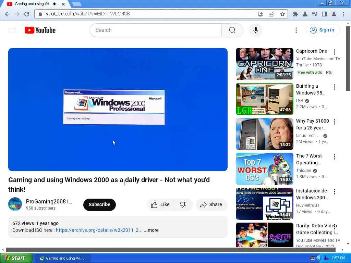Open the Capricorn One thumbnail

coord(264,64)
